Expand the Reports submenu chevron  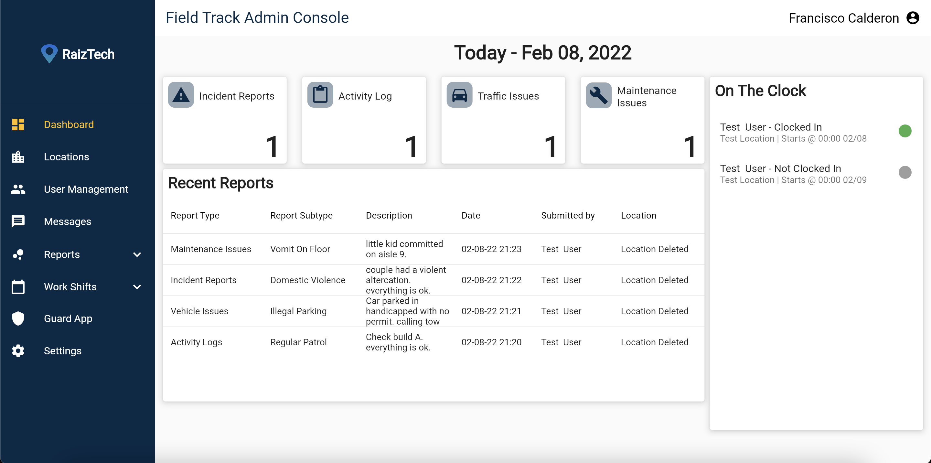coord(137,254)
